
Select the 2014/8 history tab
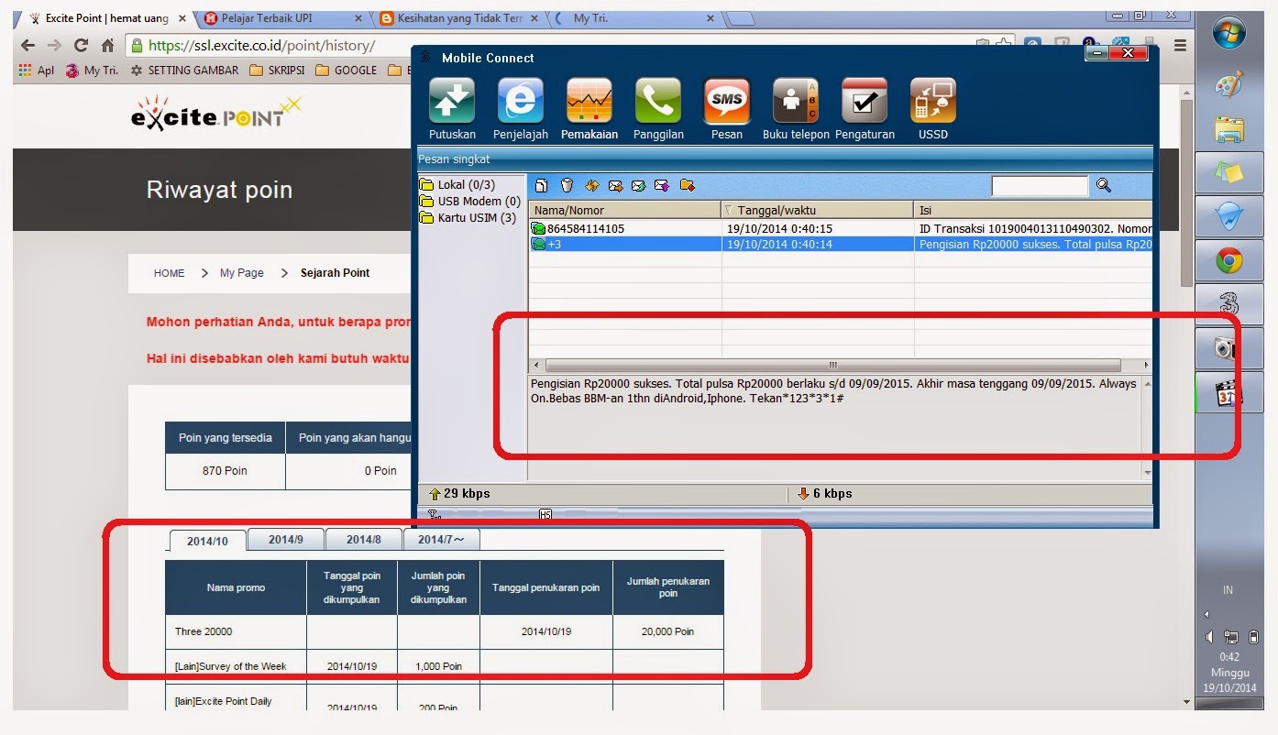(364, 540)
